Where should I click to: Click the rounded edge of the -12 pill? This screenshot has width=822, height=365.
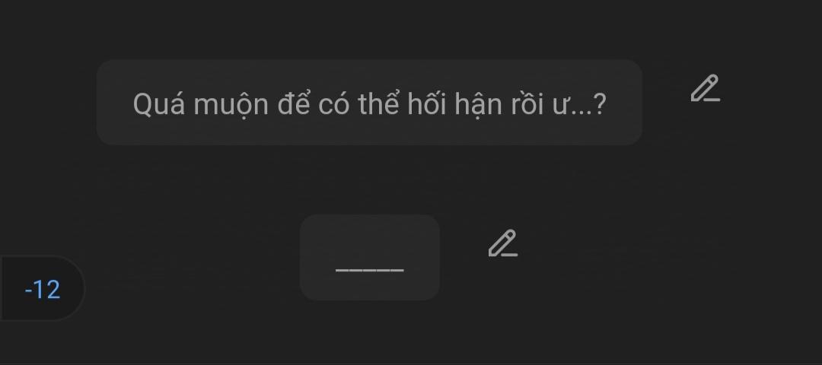point(76,288)
